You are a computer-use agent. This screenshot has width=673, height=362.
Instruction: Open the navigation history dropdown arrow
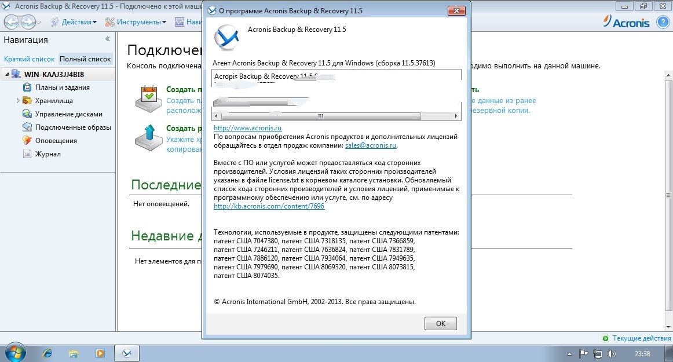[39, 23]
